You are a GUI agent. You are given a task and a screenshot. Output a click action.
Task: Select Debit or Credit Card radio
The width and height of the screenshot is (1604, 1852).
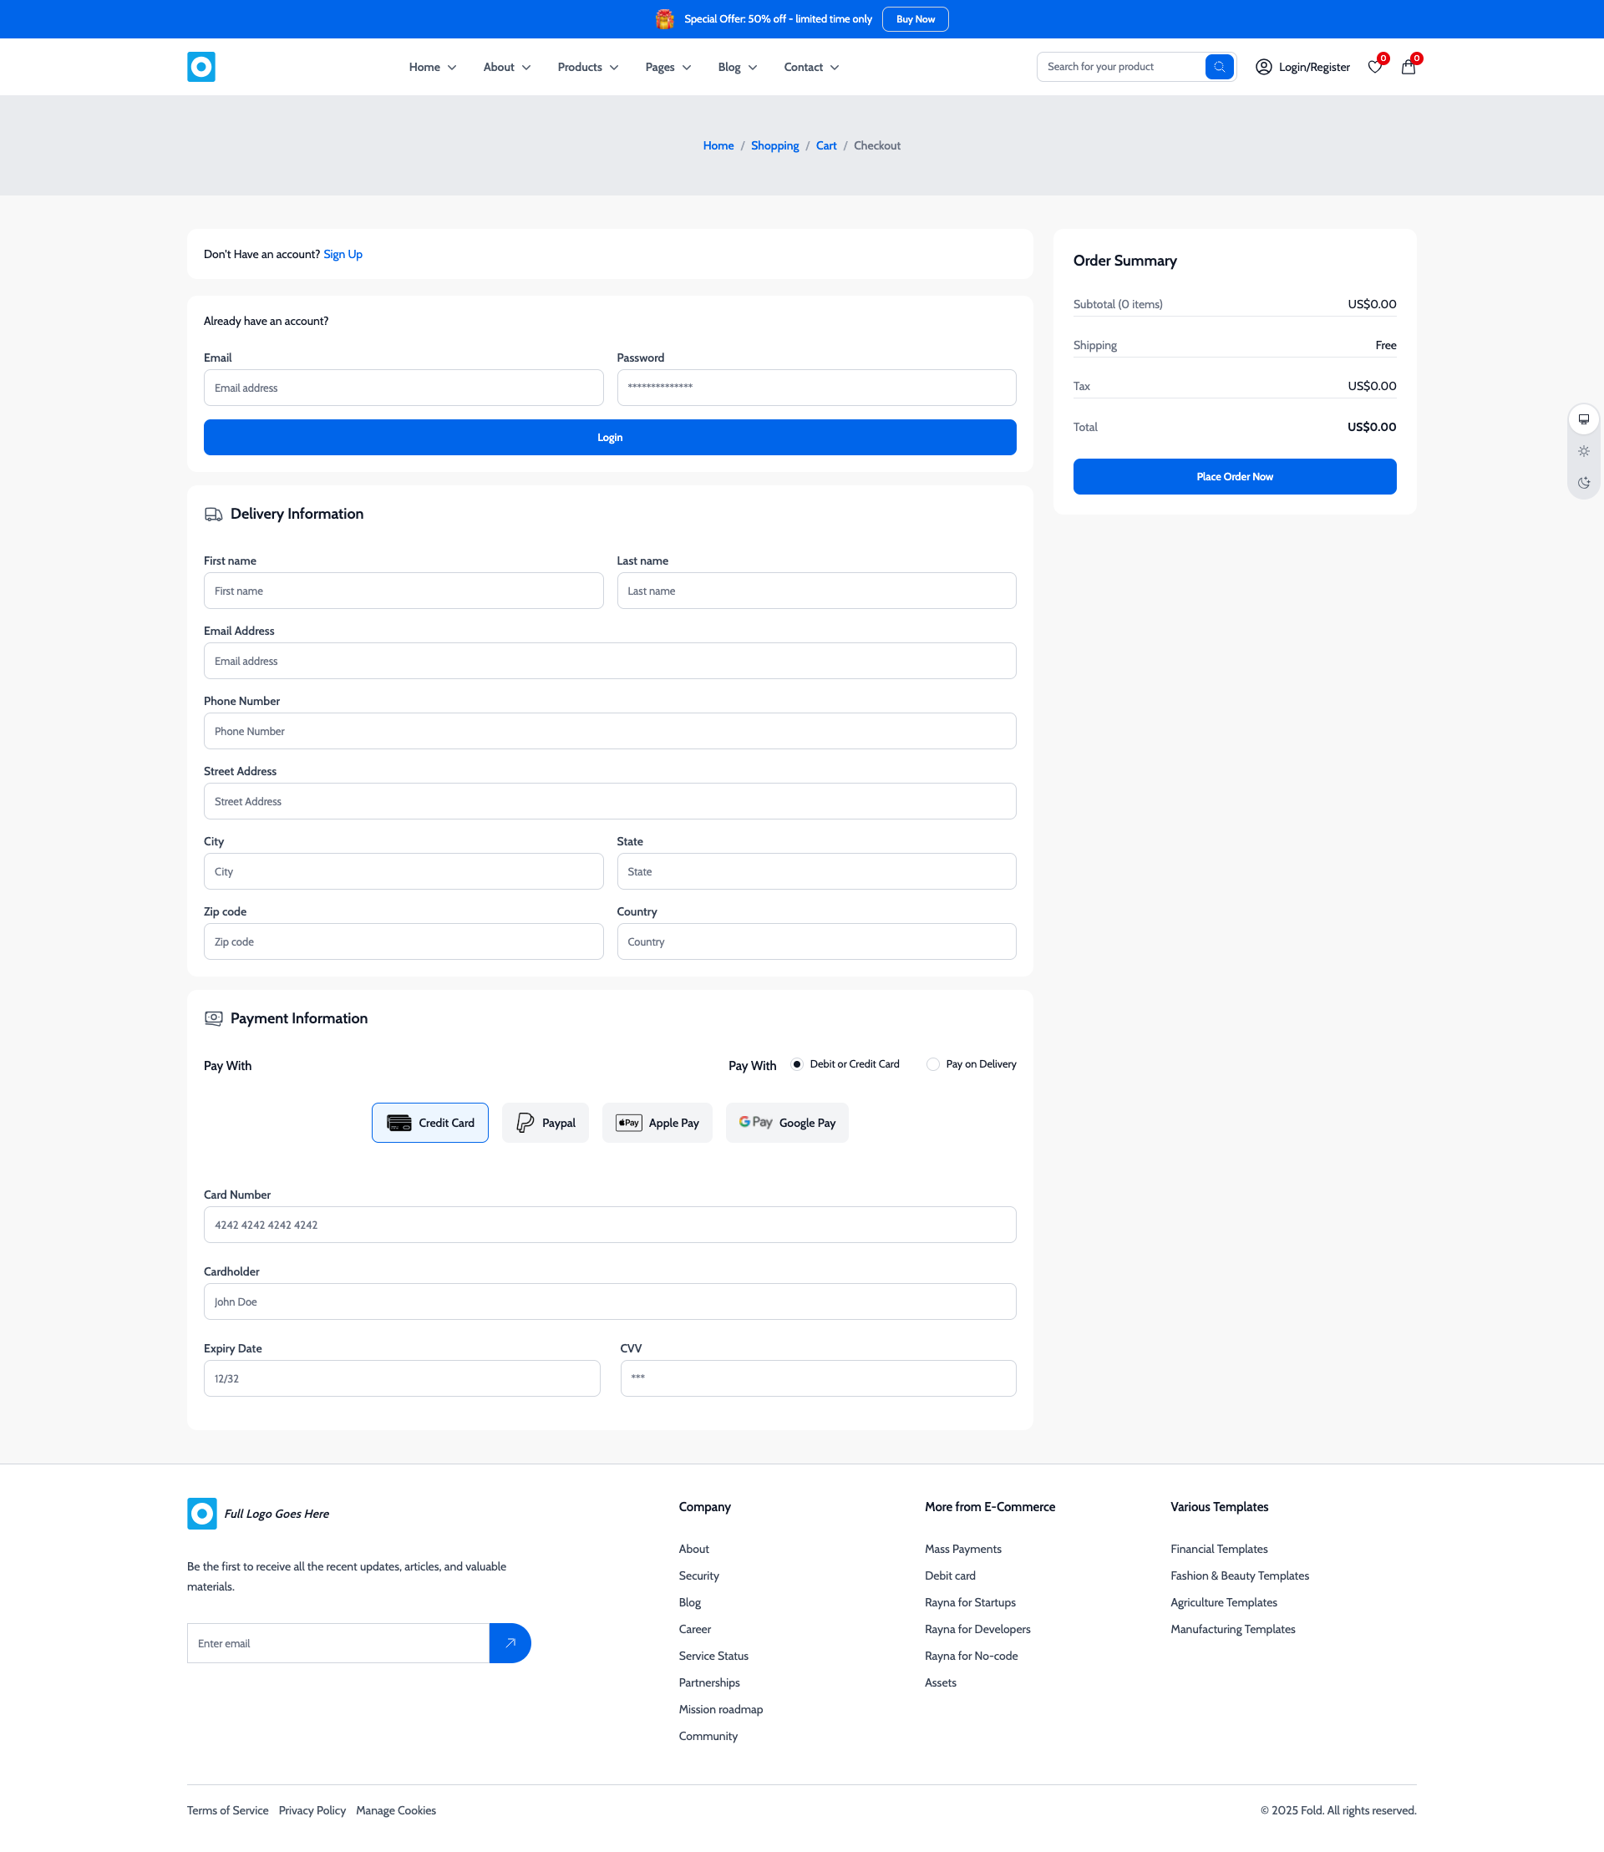(797, 1064)
